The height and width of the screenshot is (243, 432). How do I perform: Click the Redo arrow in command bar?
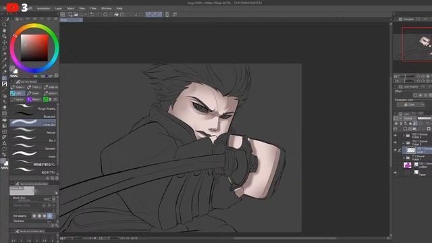pos(98,14)
